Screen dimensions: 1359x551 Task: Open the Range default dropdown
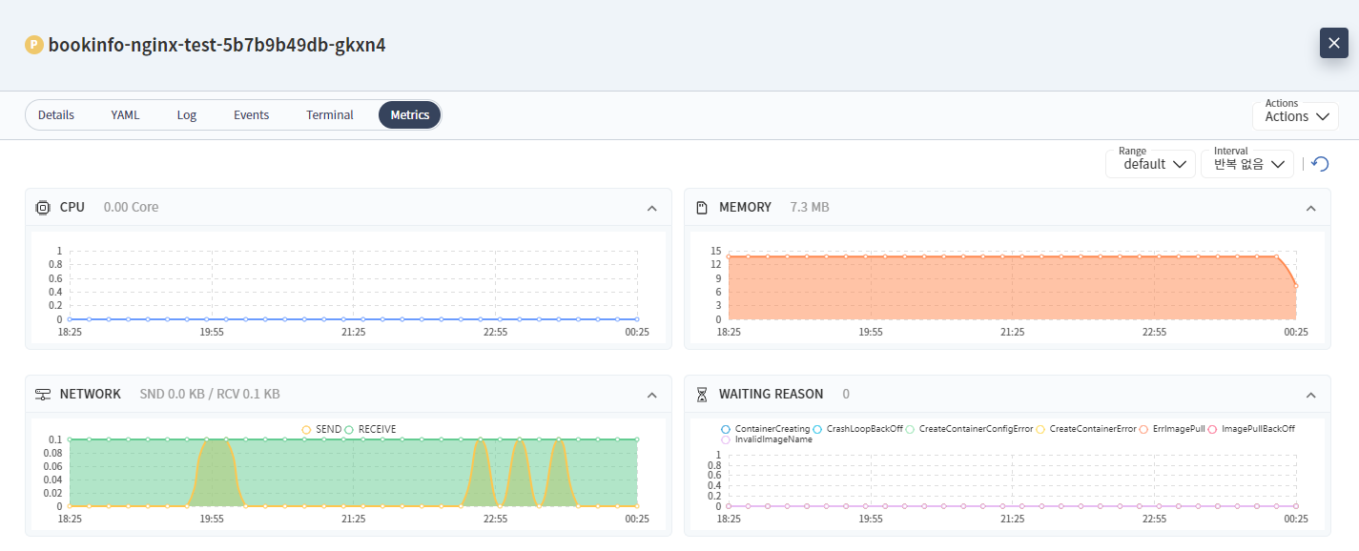click(x=1151, y=164)
